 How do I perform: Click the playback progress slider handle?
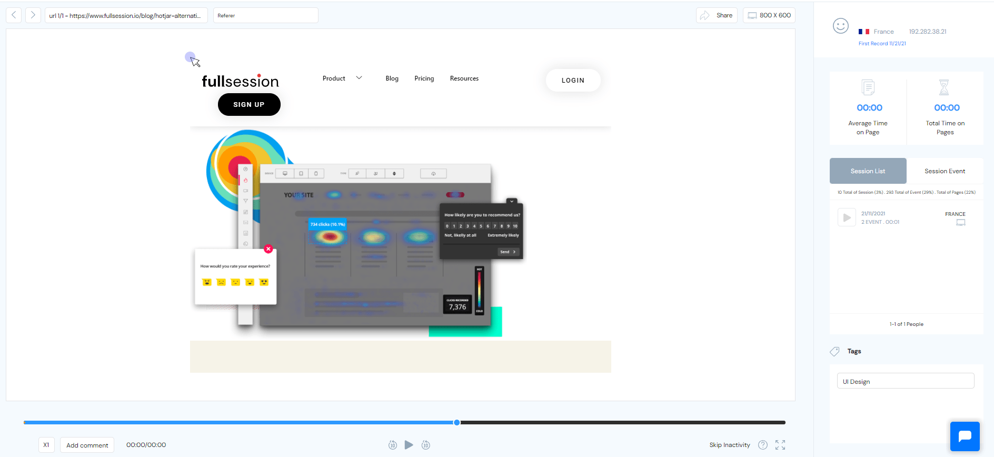pyautogui.click(x=457, y=422)
